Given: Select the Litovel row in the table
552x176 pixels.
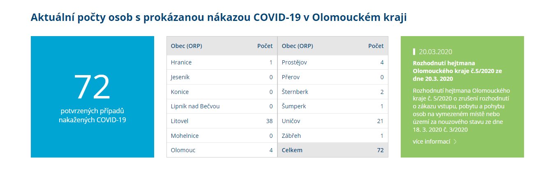Looking at the screenshot, I should coord(222,121).
